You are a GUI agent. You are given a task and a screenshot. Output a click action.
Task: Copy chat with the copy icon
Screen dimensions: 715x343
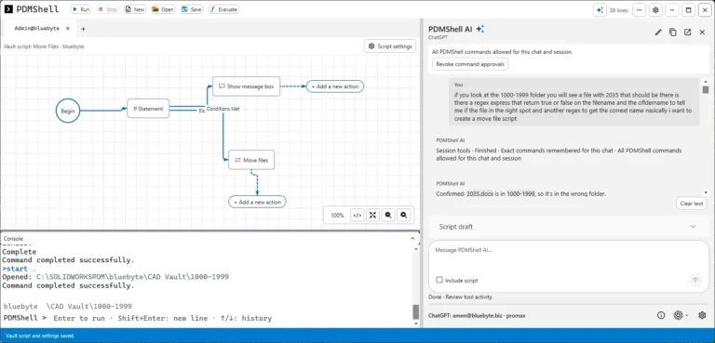coord(672,32)
